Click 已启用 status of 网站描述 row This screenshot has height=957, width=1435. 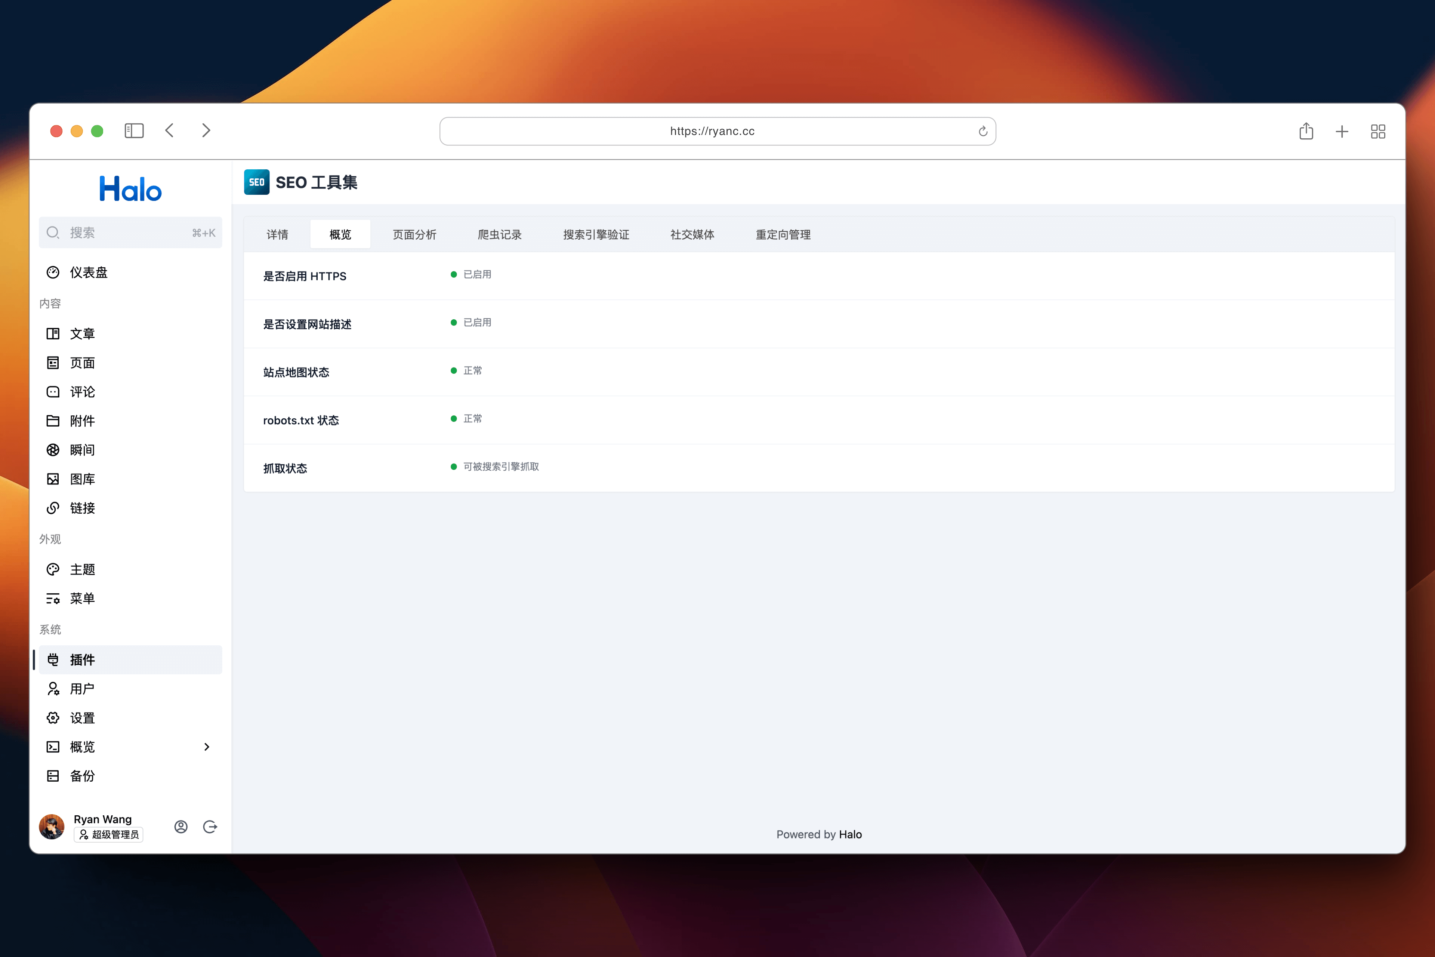(x=477, y=322)
